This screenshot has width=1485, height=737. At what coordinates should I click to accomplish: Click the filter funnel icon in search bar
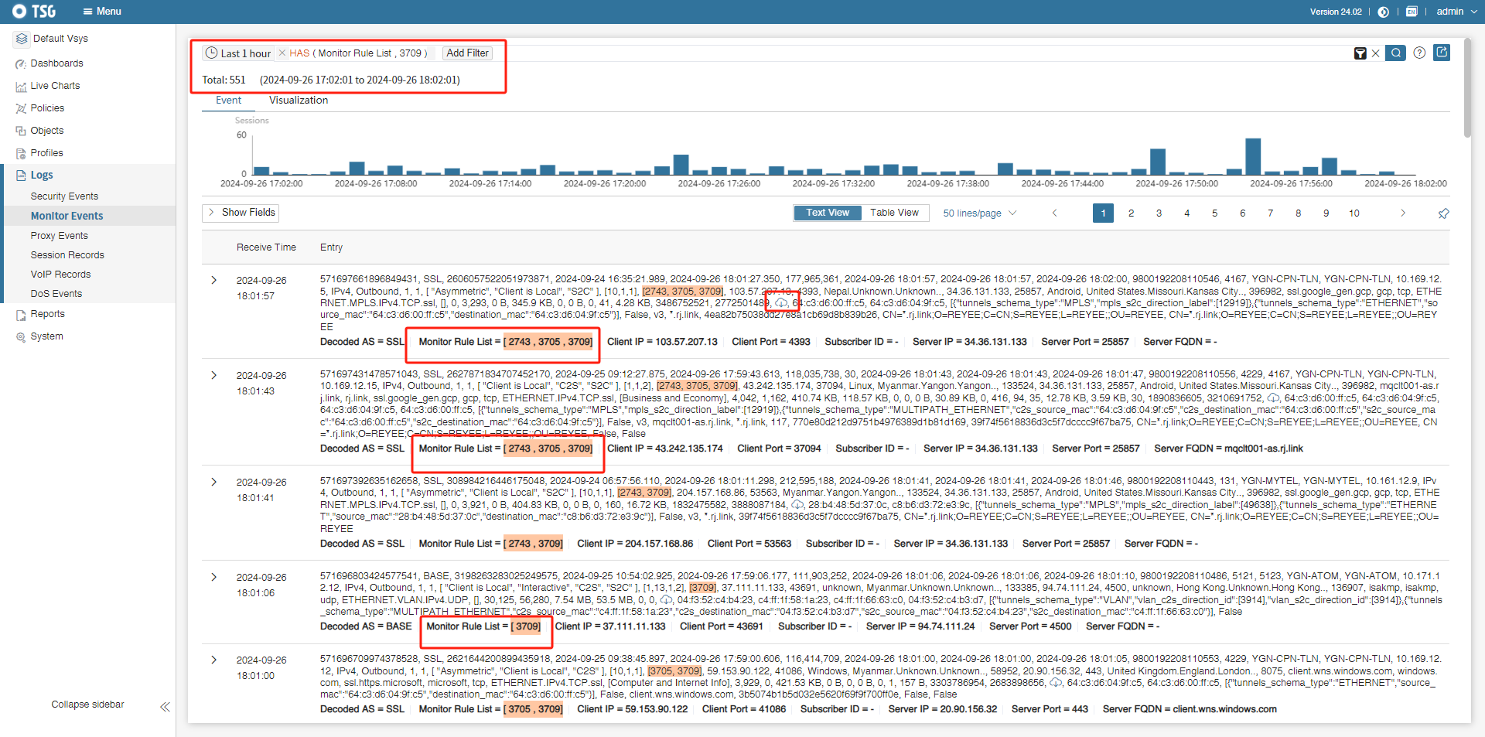1360,53
